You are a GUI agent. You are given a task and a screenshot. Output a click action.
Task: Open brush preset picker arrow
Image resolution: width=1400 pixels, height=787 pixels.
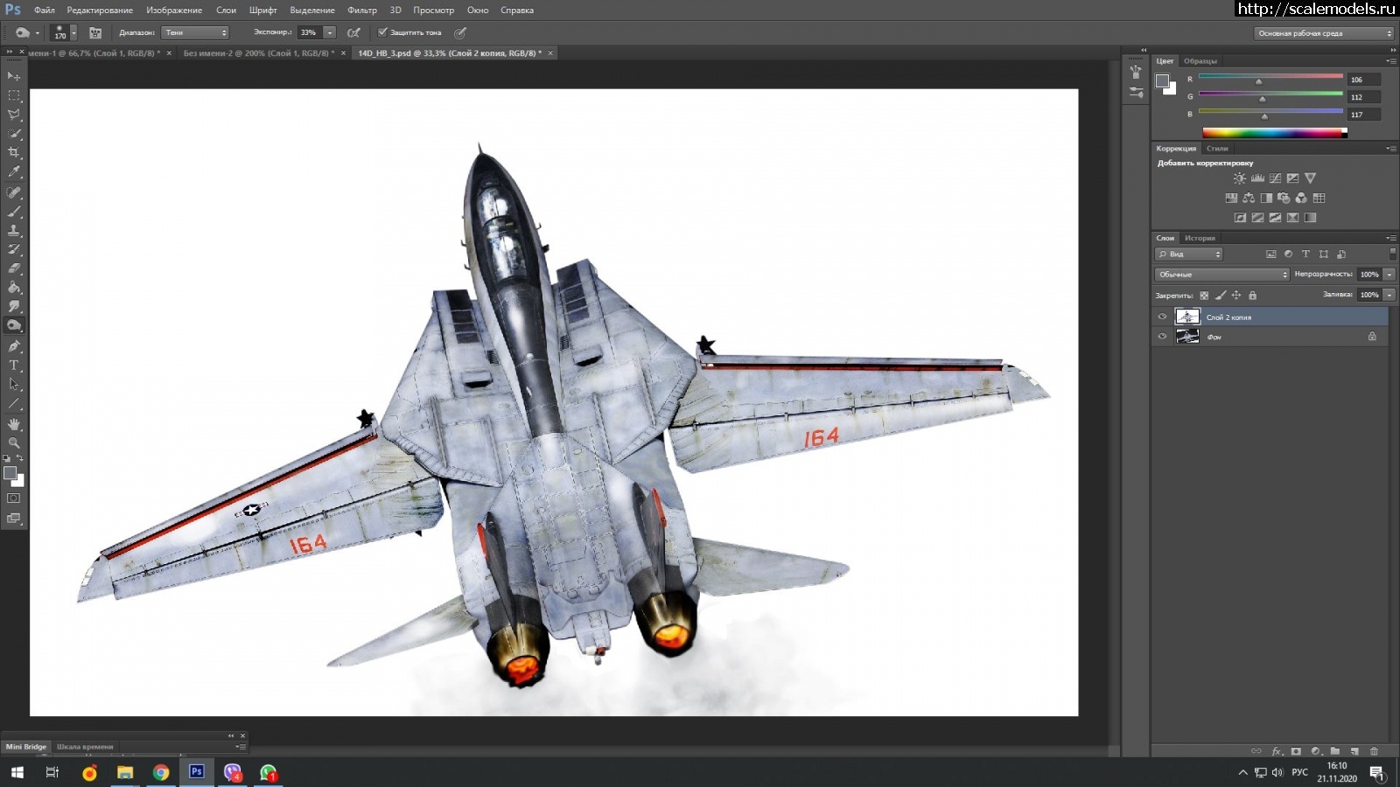tap(73, 32)
